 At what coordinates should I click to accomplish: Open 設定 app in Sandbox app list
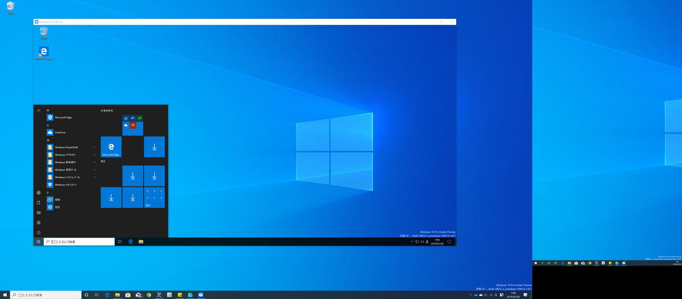click(71, 207)
